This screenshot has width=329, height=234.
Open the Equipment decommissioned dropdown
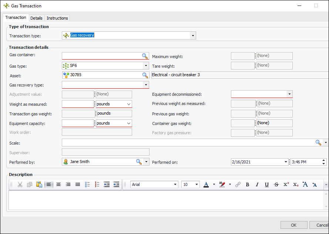(289, 94)
